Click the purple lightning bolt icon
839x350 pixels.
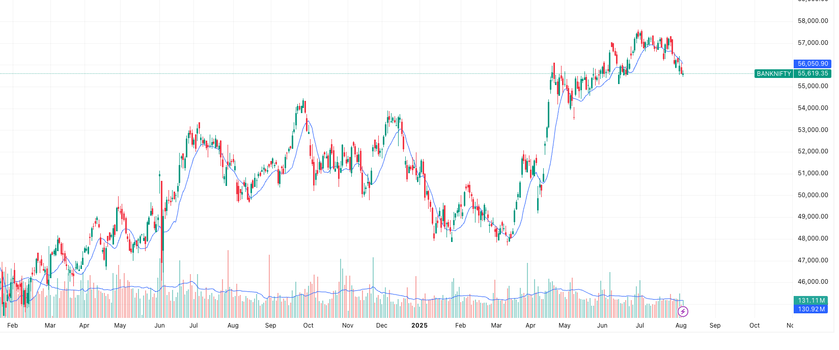[x=683, y=311]
